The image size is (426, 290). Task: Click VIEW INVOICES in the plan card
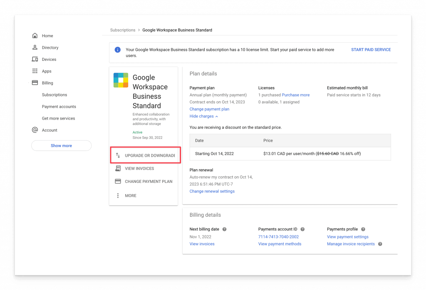(139, 168)
